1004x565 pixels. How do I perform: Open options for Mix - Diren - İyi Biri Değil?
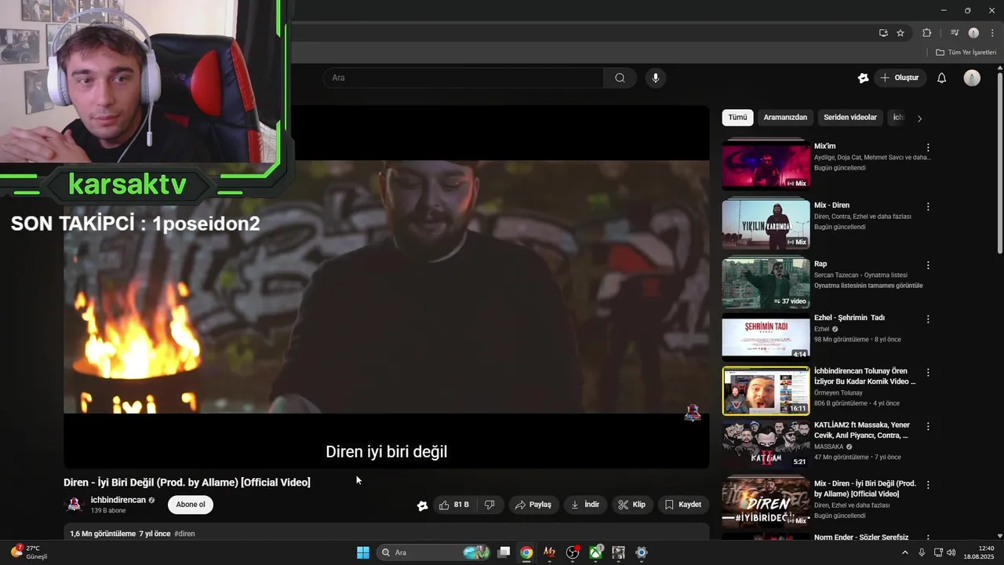pos(928,485)
